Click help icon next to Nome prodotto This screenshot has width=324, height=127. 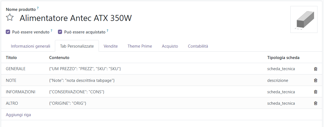38,8
